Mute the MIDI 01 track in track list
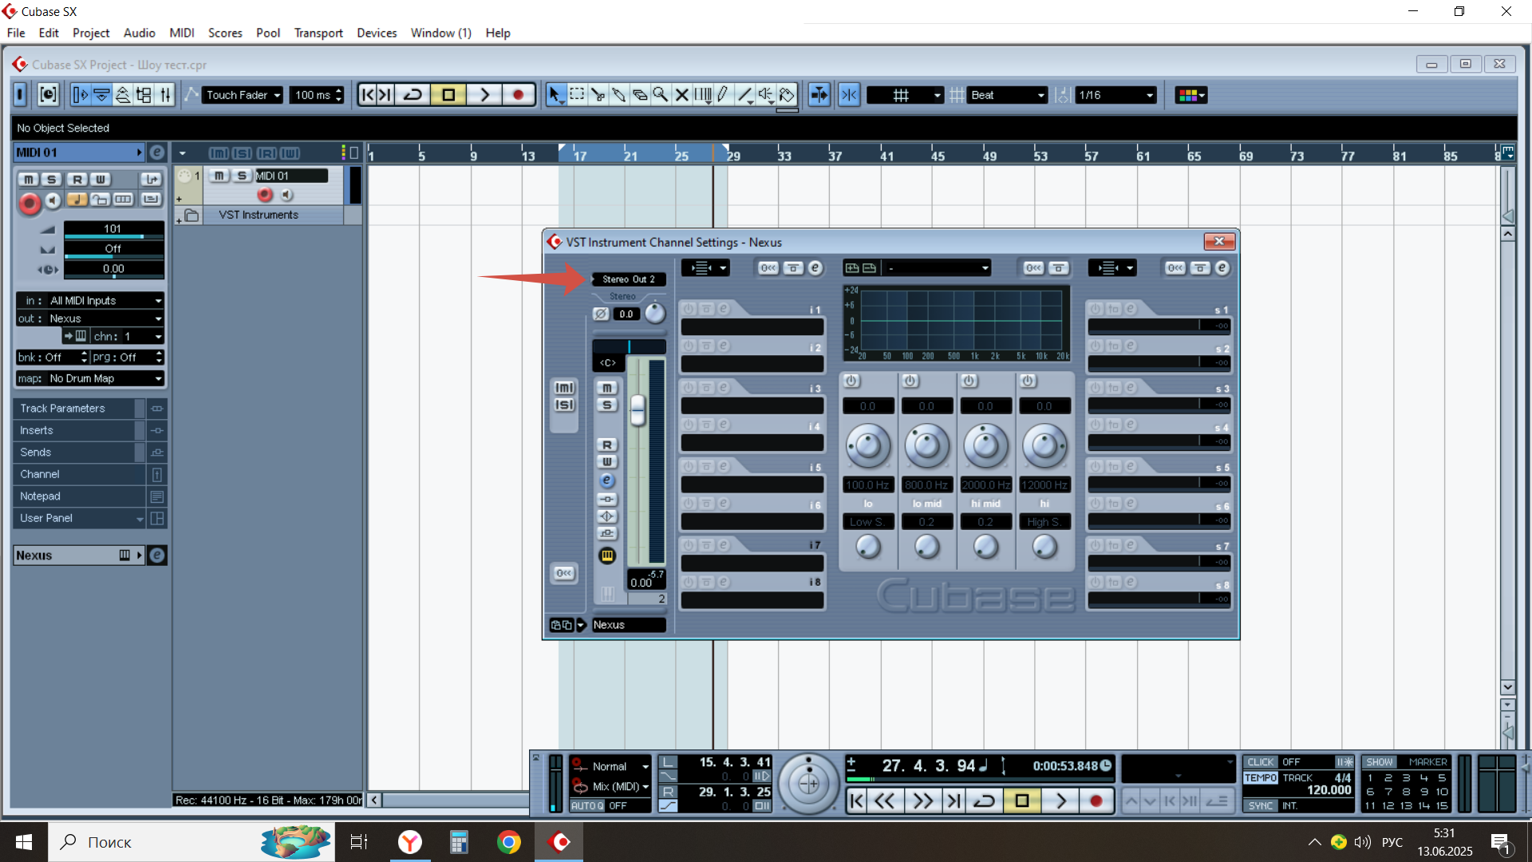The width and height of the screenshot is (1532, 862). [x=219, y=176]
